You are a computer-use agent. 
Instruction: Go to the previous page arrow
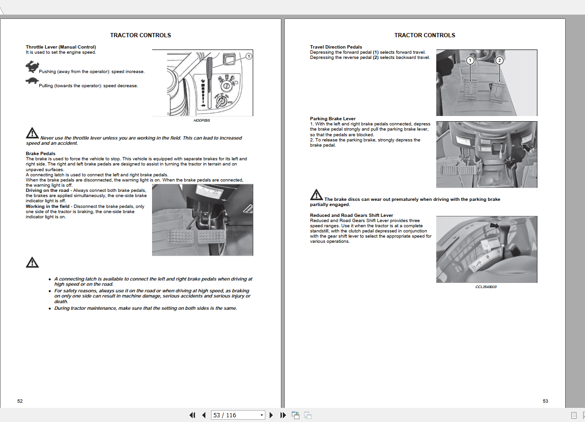click(x=204, y=415)
